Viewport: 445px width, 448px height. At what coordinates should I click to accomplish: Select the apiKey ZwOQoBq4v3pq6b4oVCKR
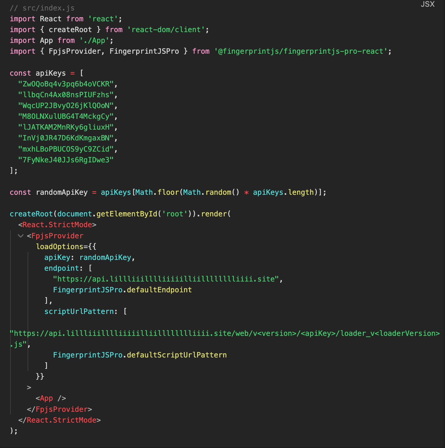pos(67,84)
